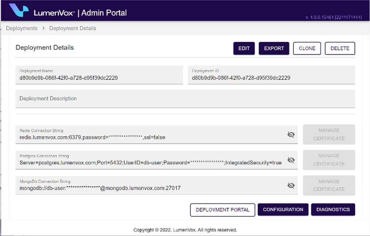This screenshot has height=236, width=370.
Task: Open the Deployments breadcrumb link
Action: click(x=21, y=28)
